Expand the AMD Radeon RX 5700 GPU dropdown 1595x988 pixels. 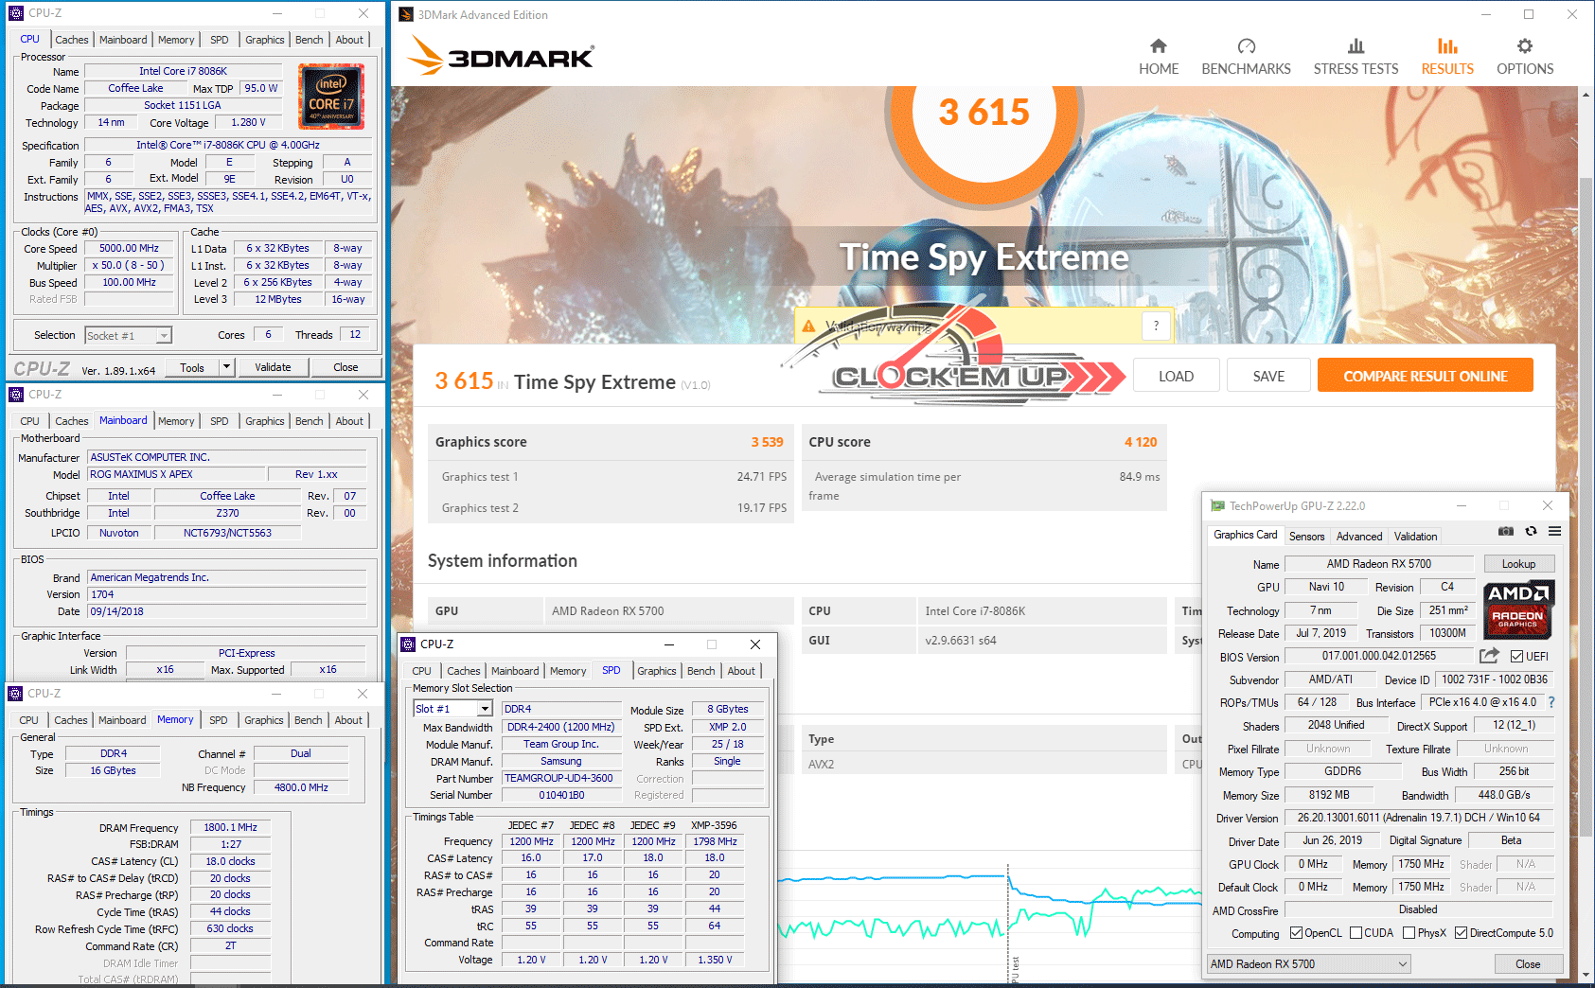coord(1403,964)
